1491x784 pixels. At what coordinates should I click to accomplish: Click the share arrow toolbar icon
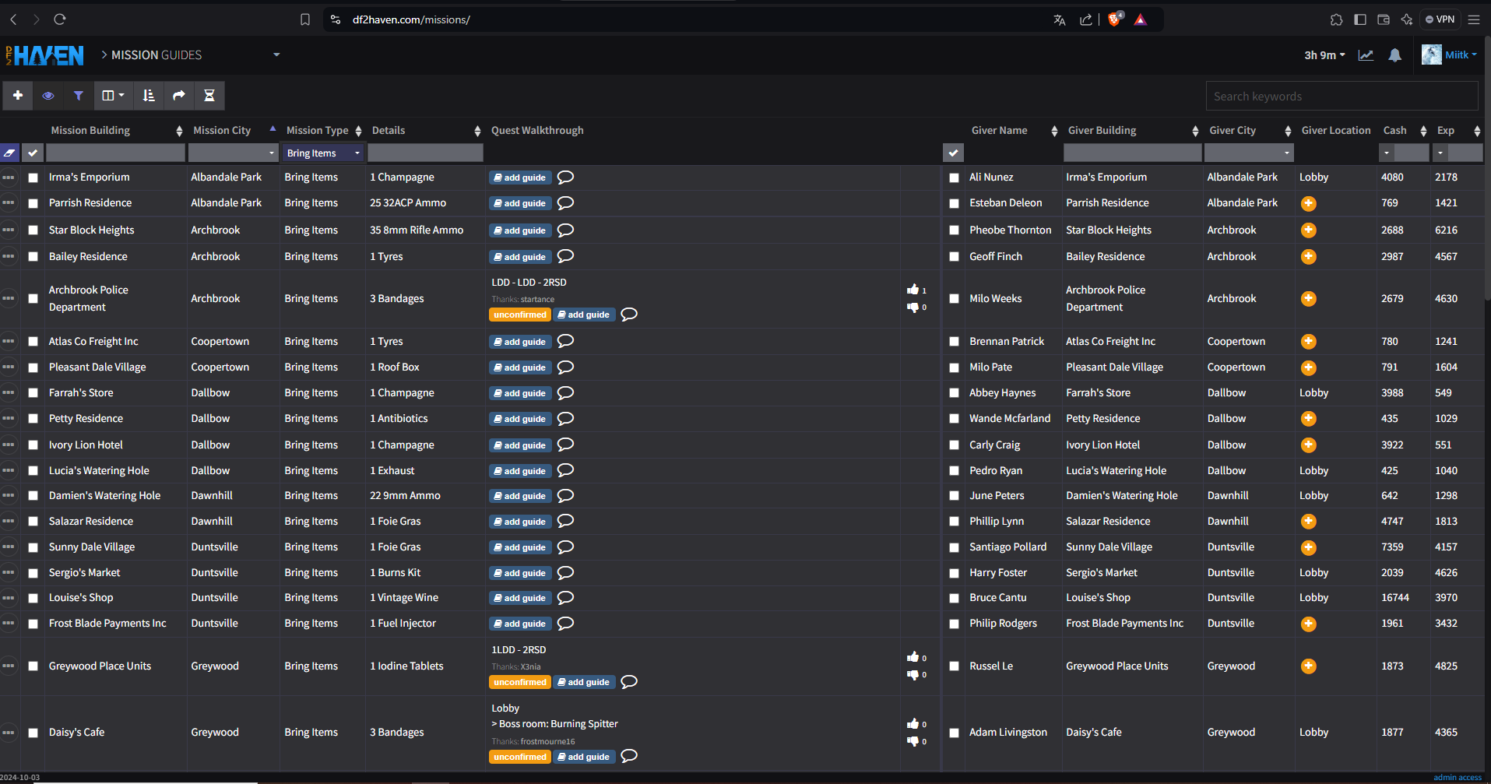178,95
